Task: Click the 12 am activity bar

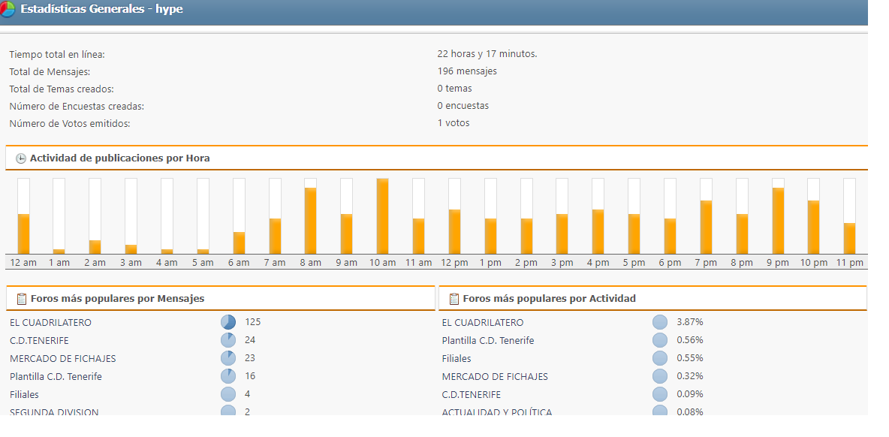Action: coord(23,216)
